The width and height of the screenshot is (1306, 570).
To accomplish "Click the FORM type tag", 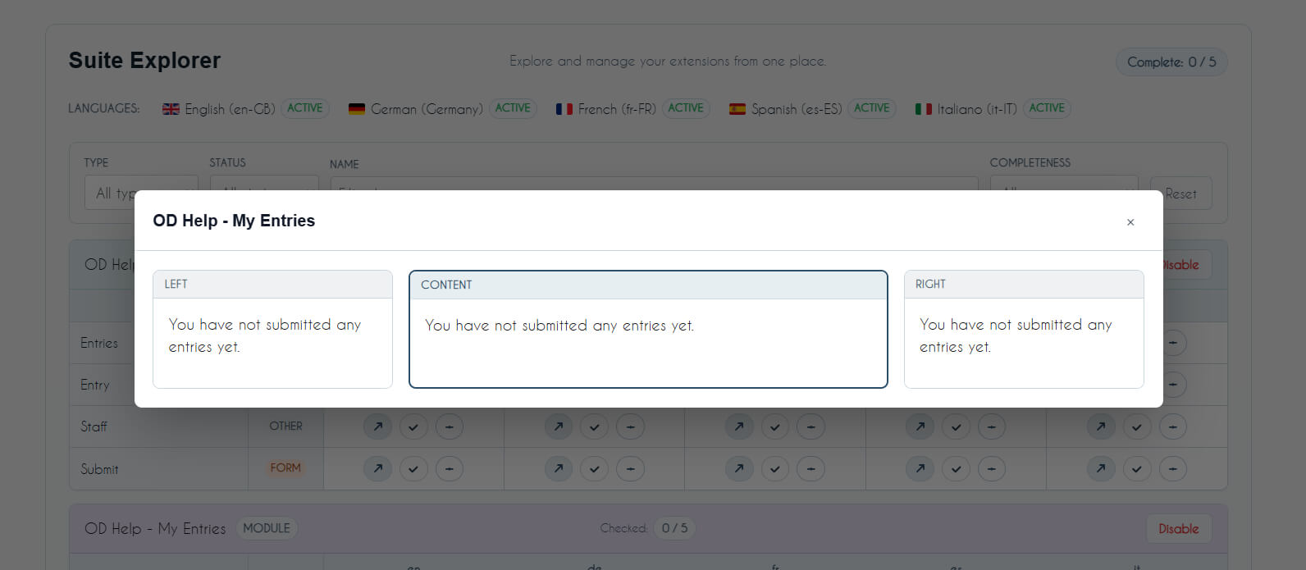I will (x=285, y=467).
